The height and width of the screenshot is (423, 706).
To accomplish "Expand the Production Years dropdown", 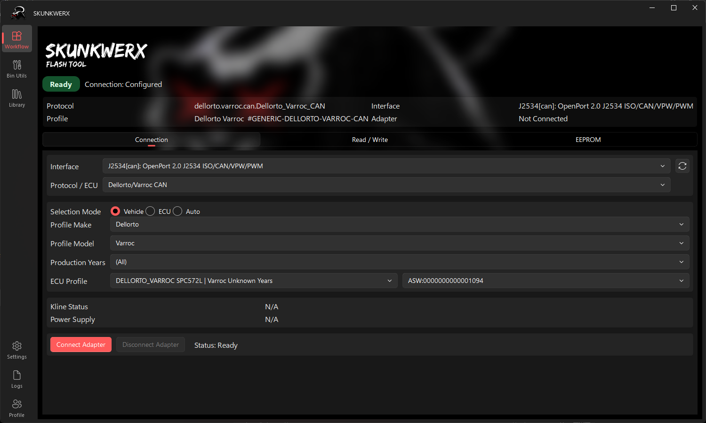I will pos(400,262).
